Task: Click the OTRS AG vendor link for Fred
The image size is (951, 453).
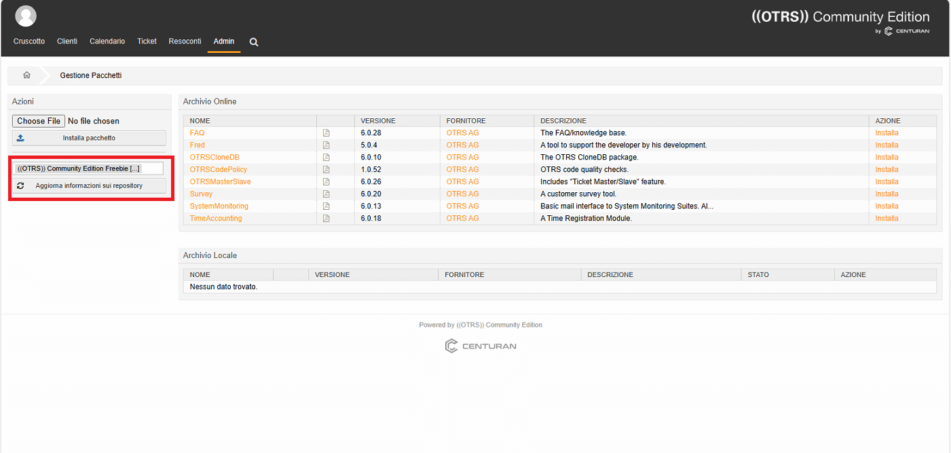Action: 462,145
